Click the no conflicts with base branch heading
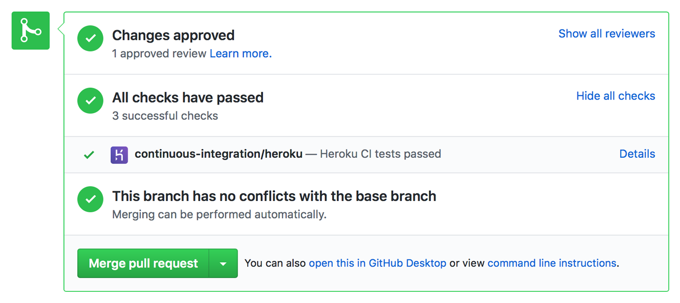Screen dimensions: 680x303 coord(274,196)
